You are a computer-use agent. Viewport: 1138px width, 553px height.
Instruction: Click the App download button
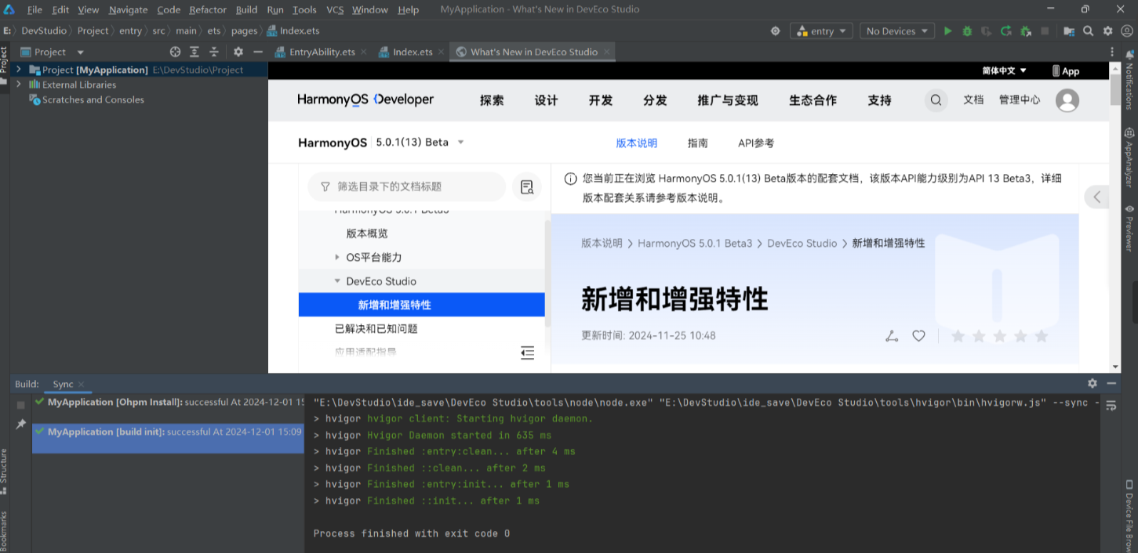coord(1066,70)
